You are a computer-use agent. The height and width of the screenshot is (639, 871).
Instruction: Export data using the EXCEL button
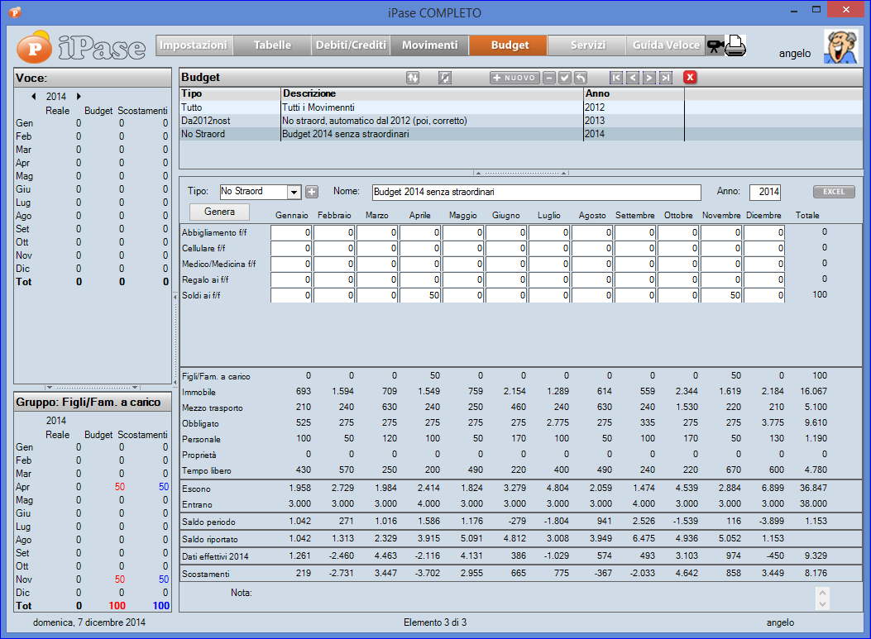834,191
